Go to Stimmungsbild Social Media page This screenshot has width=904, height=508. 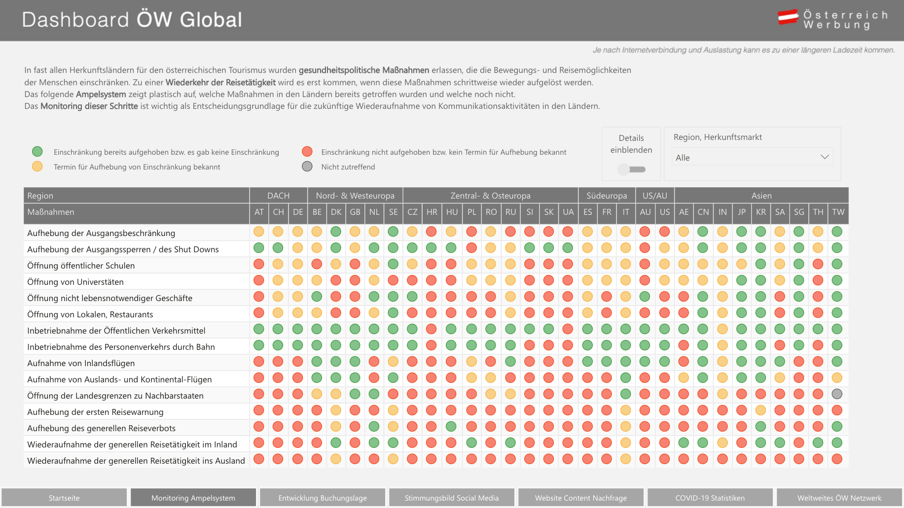[x=452, y=498]
